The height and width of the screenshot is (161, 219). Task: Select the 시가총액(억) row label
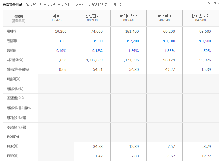(x=15, y=60)
